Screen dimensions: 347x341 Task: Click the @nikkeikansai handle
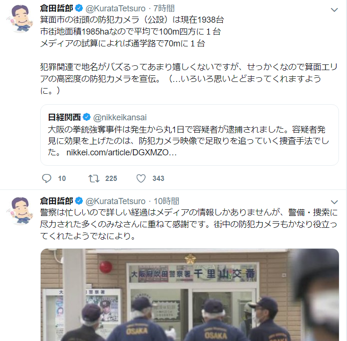pyautogui.click(x=120, y=117)
